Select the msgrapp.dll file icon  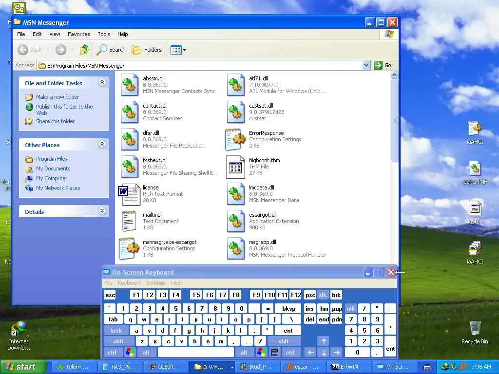click(x=235, y=249)
